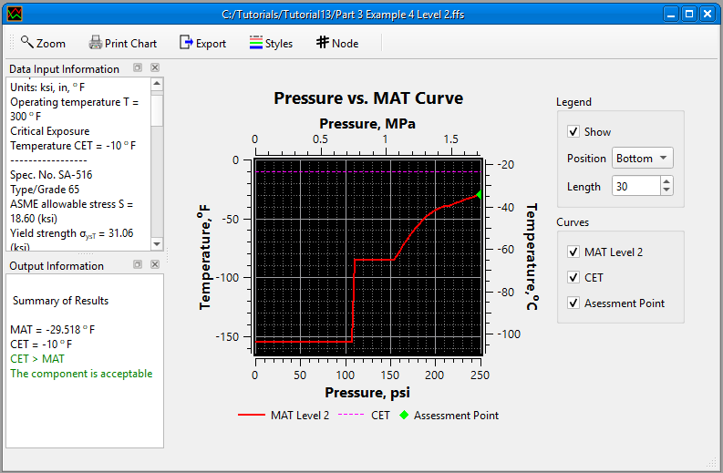This screenshot has height=473, width=723.
Task: Click the green assessment point marker on chart
Action: point(479,194)
